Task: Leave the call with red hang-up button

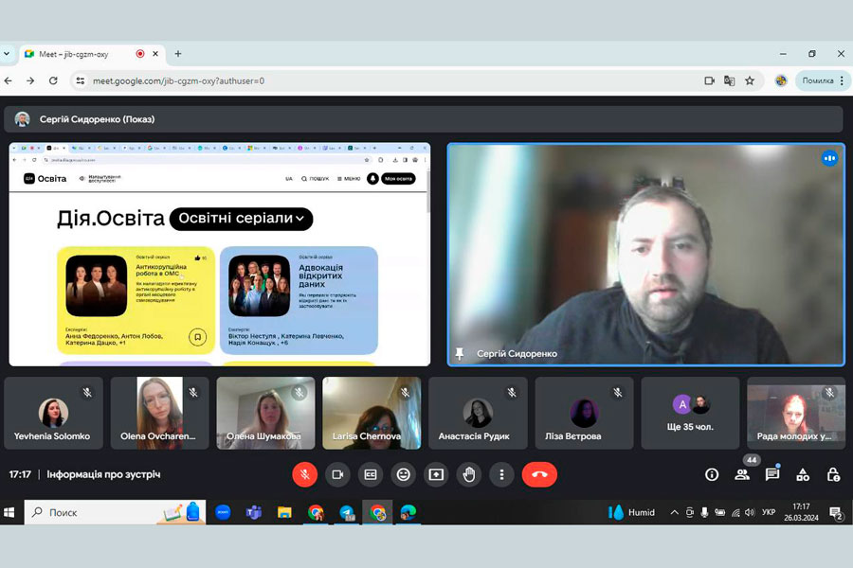Action: 539,474
